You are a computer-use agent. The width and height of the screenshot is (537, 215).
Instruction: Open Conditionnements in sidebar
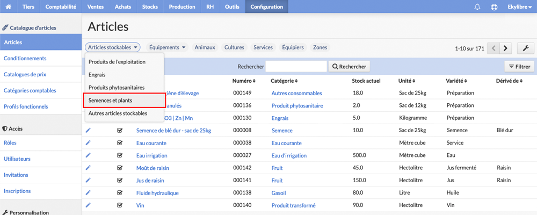[x=41, y=58]
